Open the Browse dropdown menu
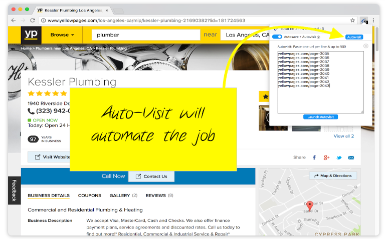The height and width of the screenshot is (239, 385). point(62,35)
